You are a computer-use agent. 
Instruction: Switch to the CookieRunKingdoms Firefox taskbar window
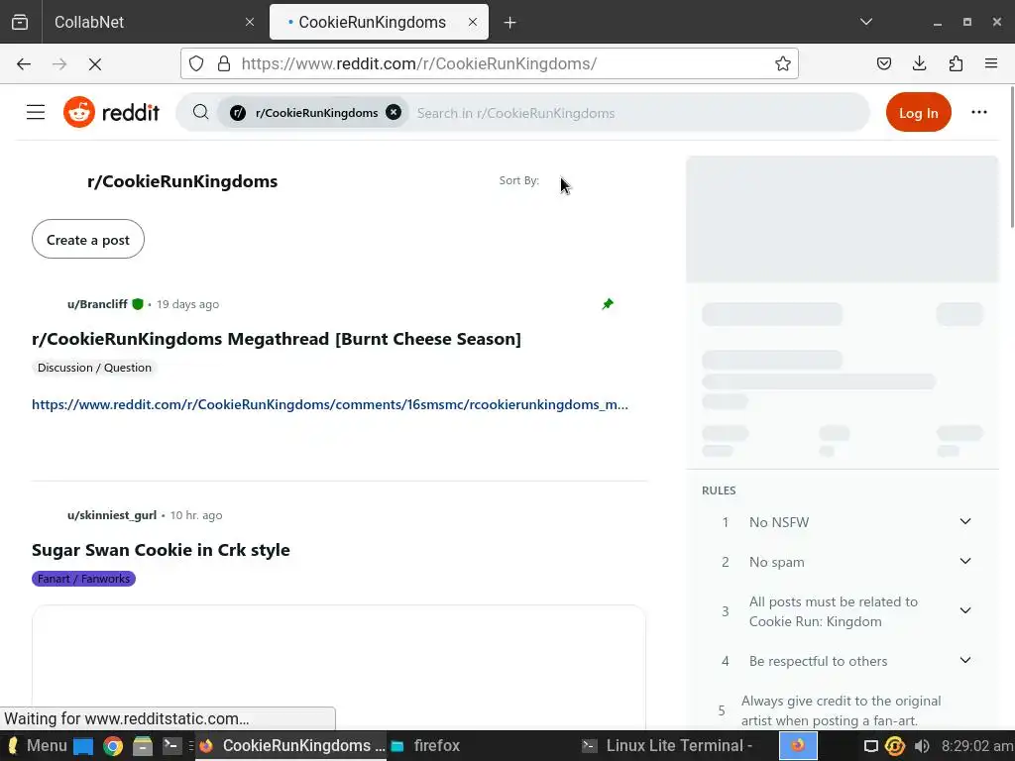coord(290,746)
